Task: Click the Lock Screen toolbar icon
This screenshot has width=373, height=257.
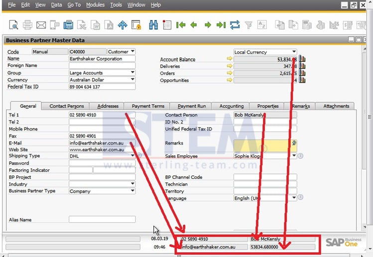Action: pyautogui.click(x=136, y=25)
